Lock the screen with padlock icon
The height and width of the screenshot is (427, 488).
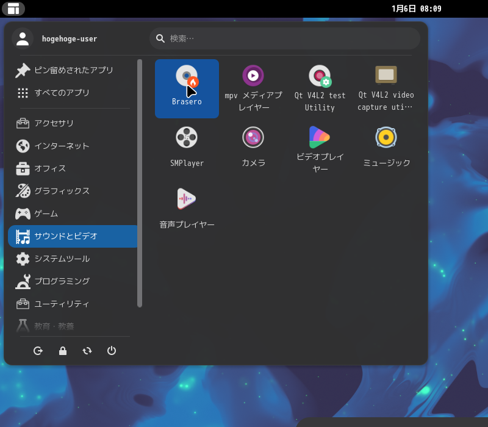[63, 351]
